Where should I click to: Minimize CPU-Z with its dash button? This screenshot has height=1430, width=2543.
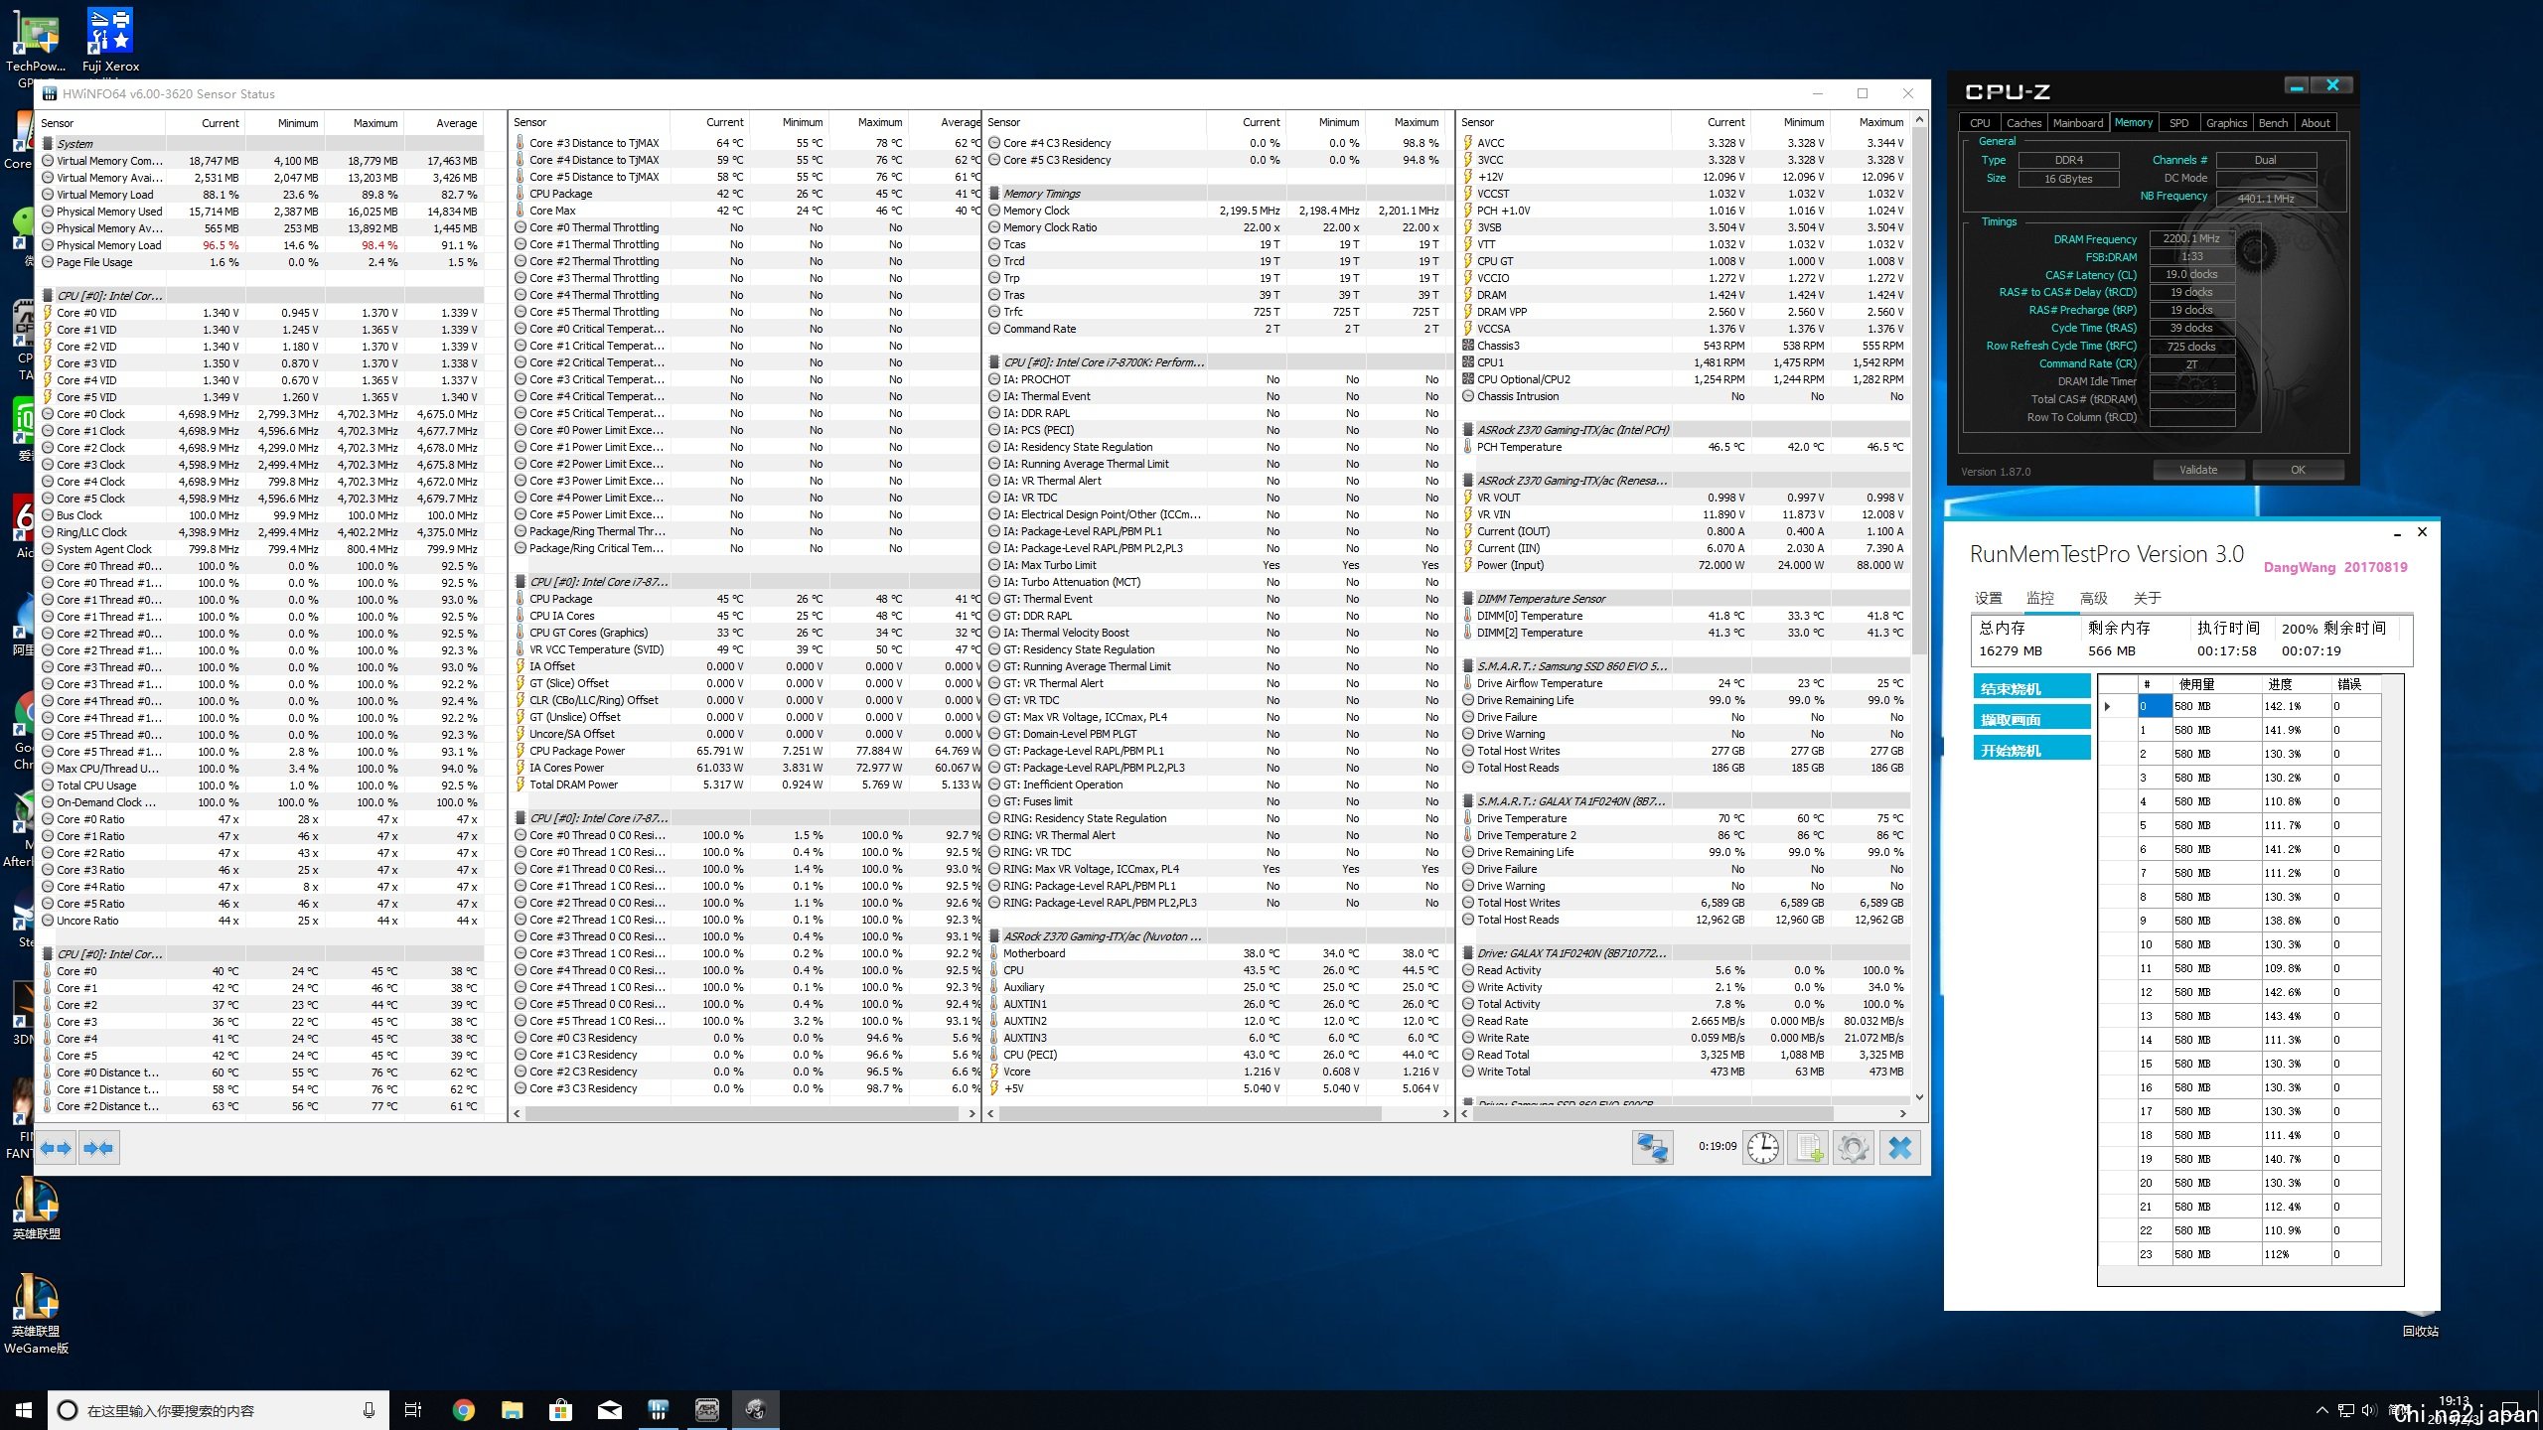(x=2297, y=85)
